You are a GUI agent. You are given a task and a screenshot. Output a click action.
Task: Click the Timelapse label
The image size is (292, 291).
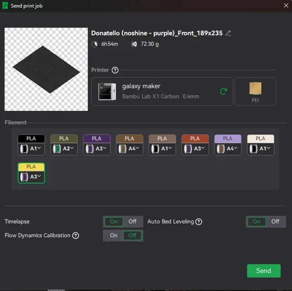click(x=17, y=222)
